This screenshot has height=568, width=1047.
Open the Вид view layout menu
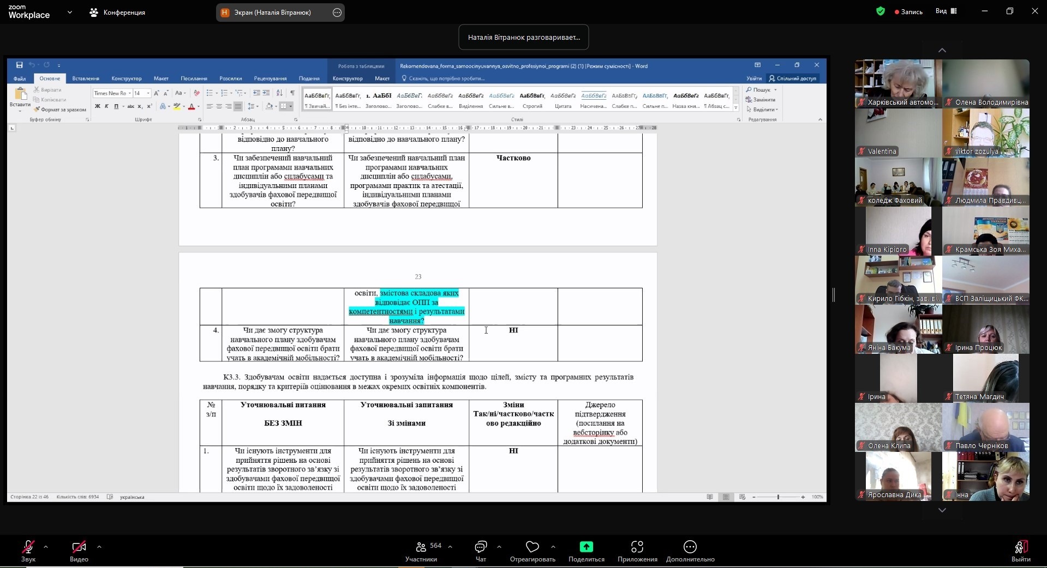click(946, 11)
